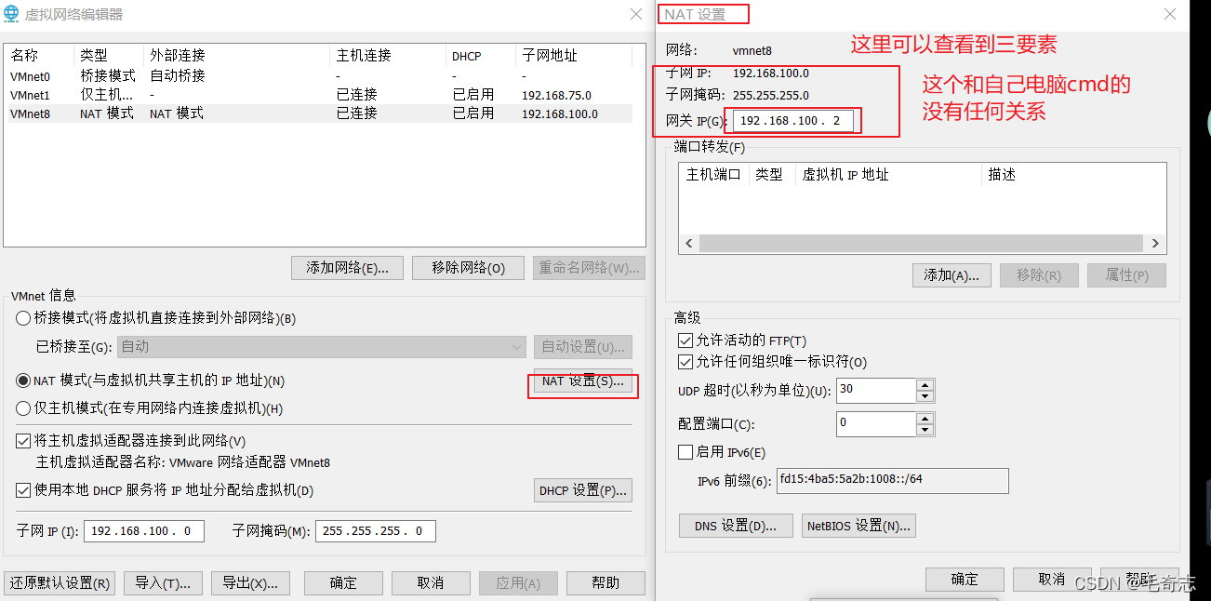Viewport: 1211px width, 601px height.
Task: Click the Virtual Network Editor globe icon
Action: pyautogui.click(x=11, y=14)
